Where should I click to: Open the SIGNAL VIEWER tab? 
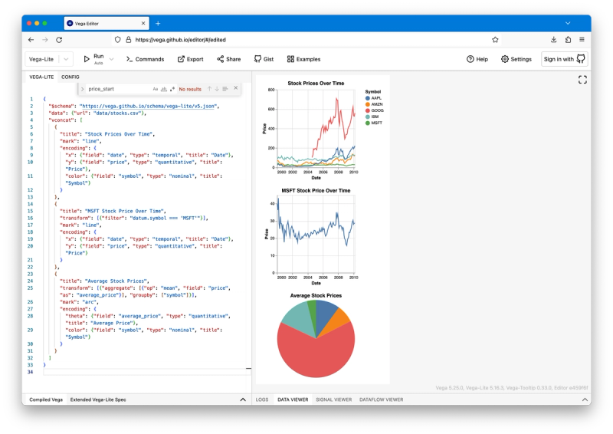[x=334, y=399]
